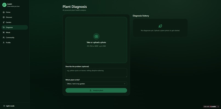This screenshot has height=109, width=221.
Task: Click the Discover compass icon
Action: (x=4, y=17)
